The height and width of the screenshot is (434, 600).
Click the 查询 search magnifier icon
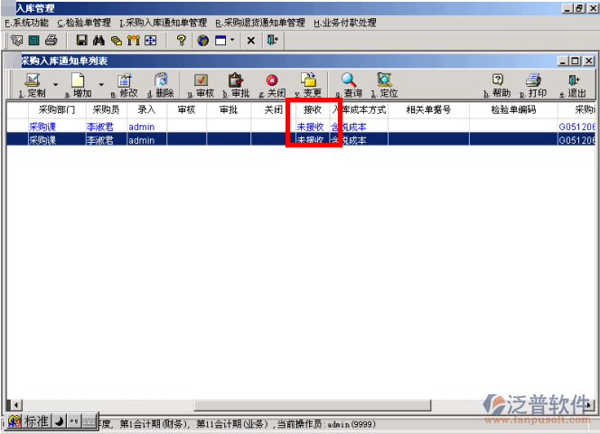pos(349,80)
